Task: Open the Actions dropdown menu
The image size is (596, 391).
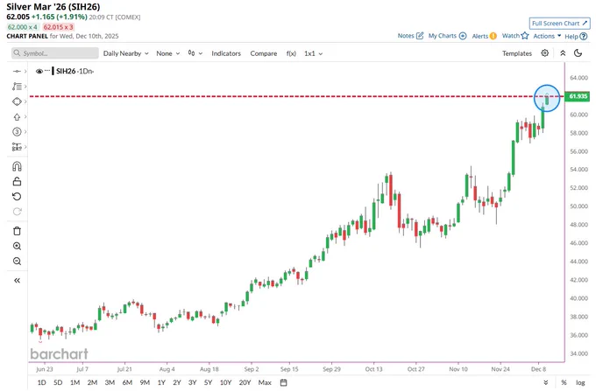Action: (547, 36)
